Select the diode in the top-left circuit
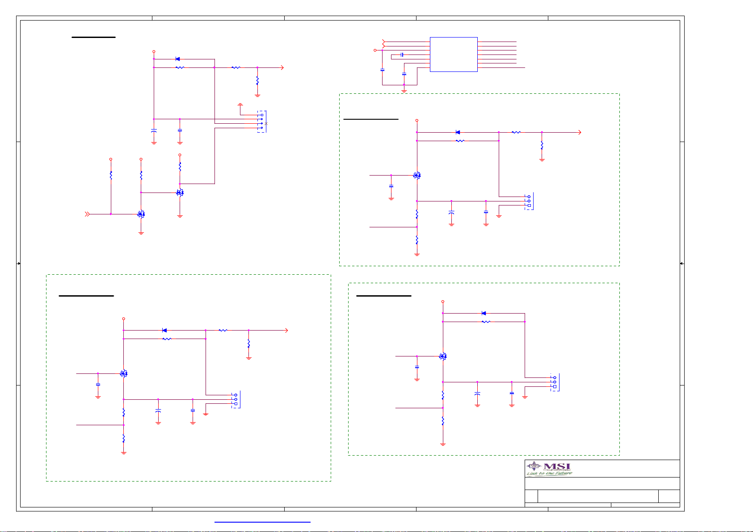Screen dimensions: 753x532 (x=177, y=59)
